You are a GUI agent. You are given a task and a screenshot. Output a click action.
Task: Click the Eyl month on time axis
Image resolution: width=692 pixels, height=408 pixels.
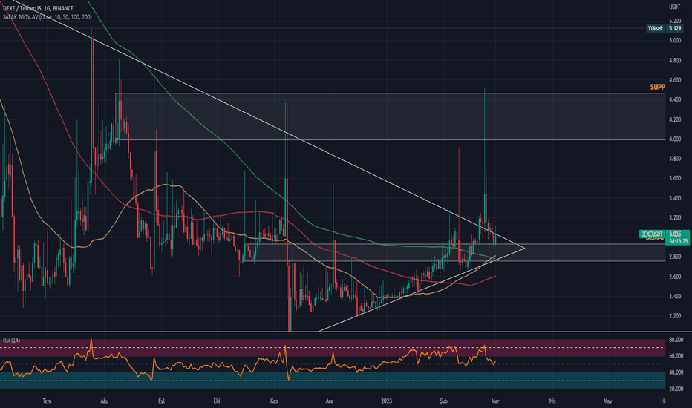(162, 401)
